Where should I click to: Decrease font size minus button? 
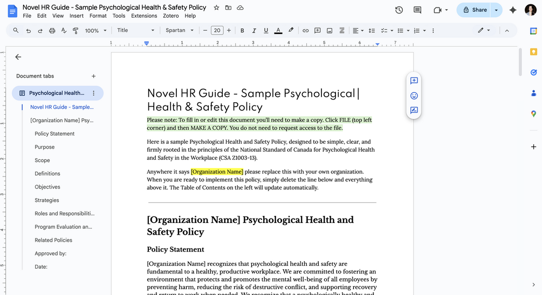coord(205,30)
